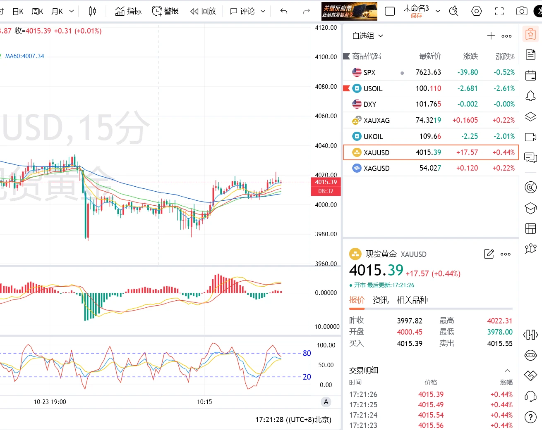Open the alerts bell sidebar icon
Viewport: 542px width, 430px height.
[530, 96]
